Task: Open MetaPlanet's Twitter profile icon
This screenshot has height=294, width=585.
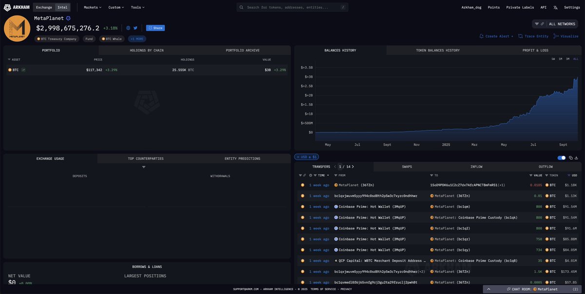Action: tap(136, 28)
